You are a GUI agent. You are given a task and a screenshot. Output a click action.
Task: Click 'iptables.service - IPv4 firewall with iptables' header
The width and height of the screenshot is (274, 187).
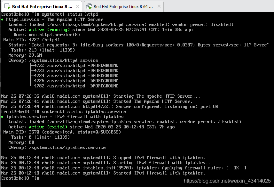pyautogui.click(x=65, y=117)
